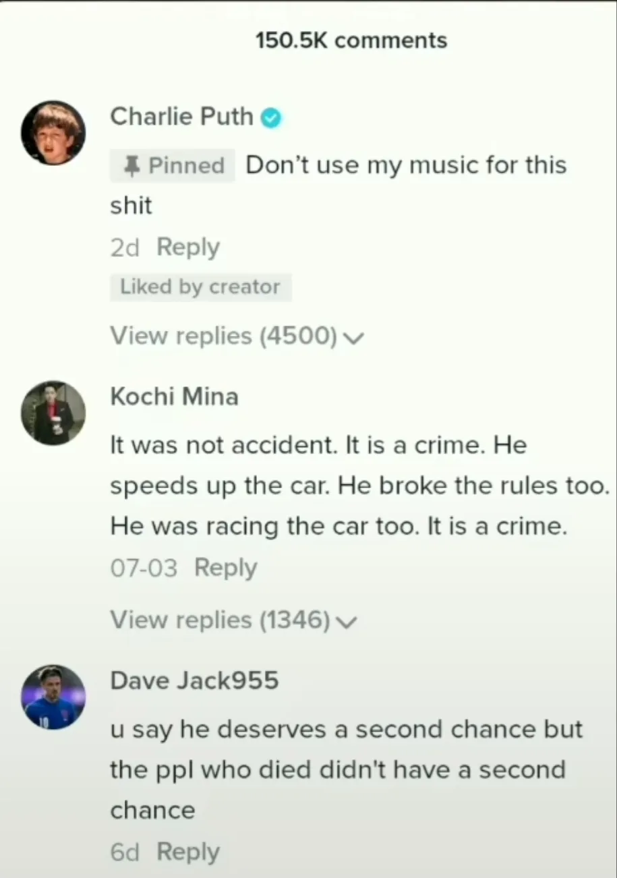
Task: Open the Charlie Puth username link
Action: pos(181,117)
